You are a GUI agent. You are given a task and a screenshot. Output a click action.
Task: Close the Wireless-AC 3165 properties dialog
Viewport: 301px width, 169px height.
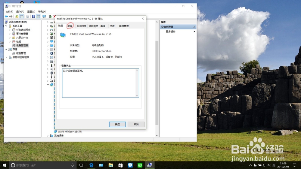click(x=143, y=19)
